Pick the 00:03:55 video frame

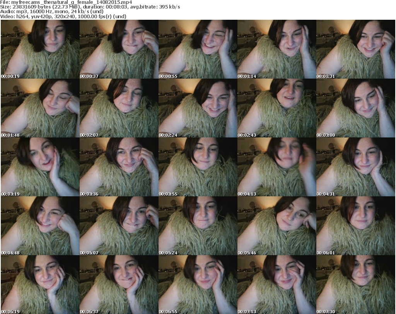pos(198,167)
